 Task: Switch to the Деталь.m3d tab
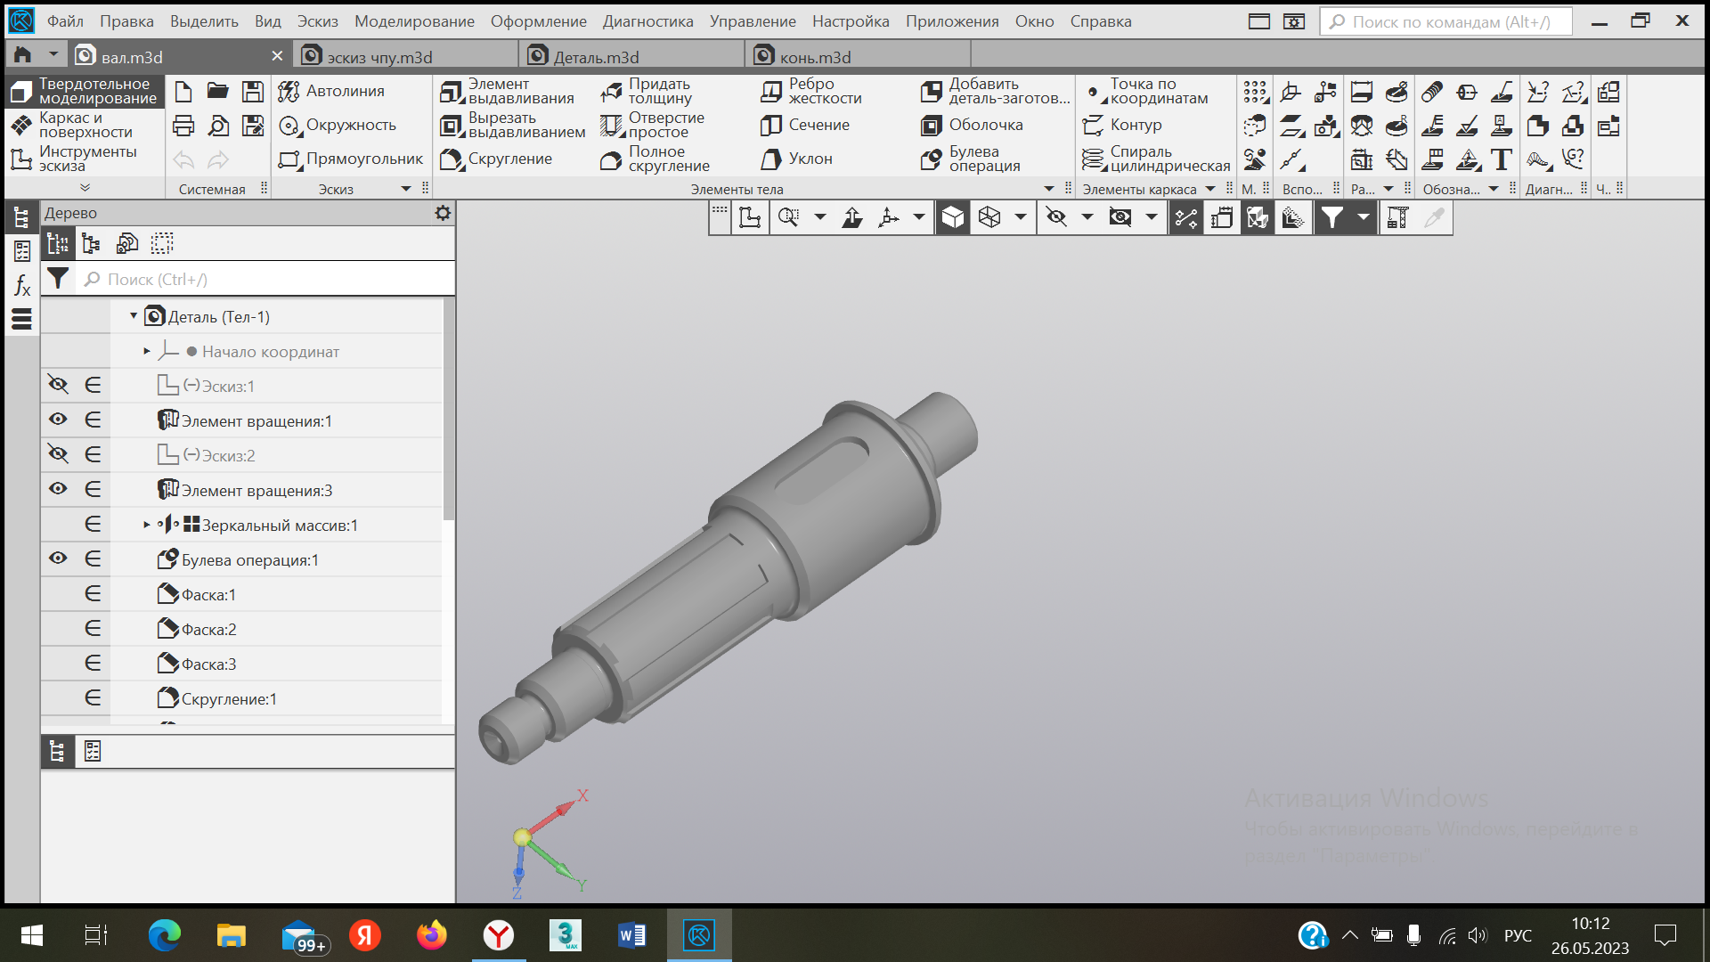[596, 57]
